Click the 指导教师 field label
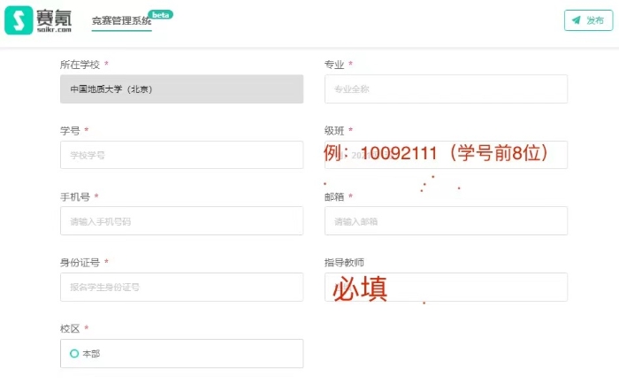 pos(344,263)
